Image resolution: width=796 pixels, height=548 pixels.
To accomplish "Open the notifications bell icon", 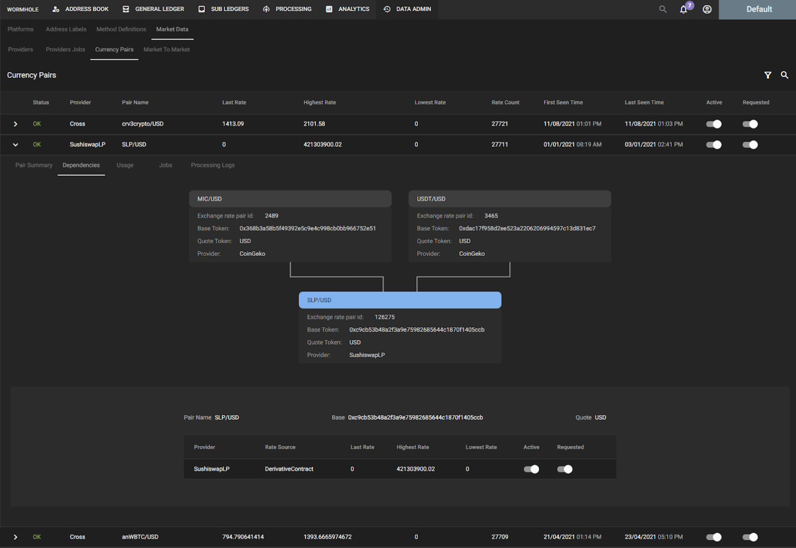I will point(683,9).
